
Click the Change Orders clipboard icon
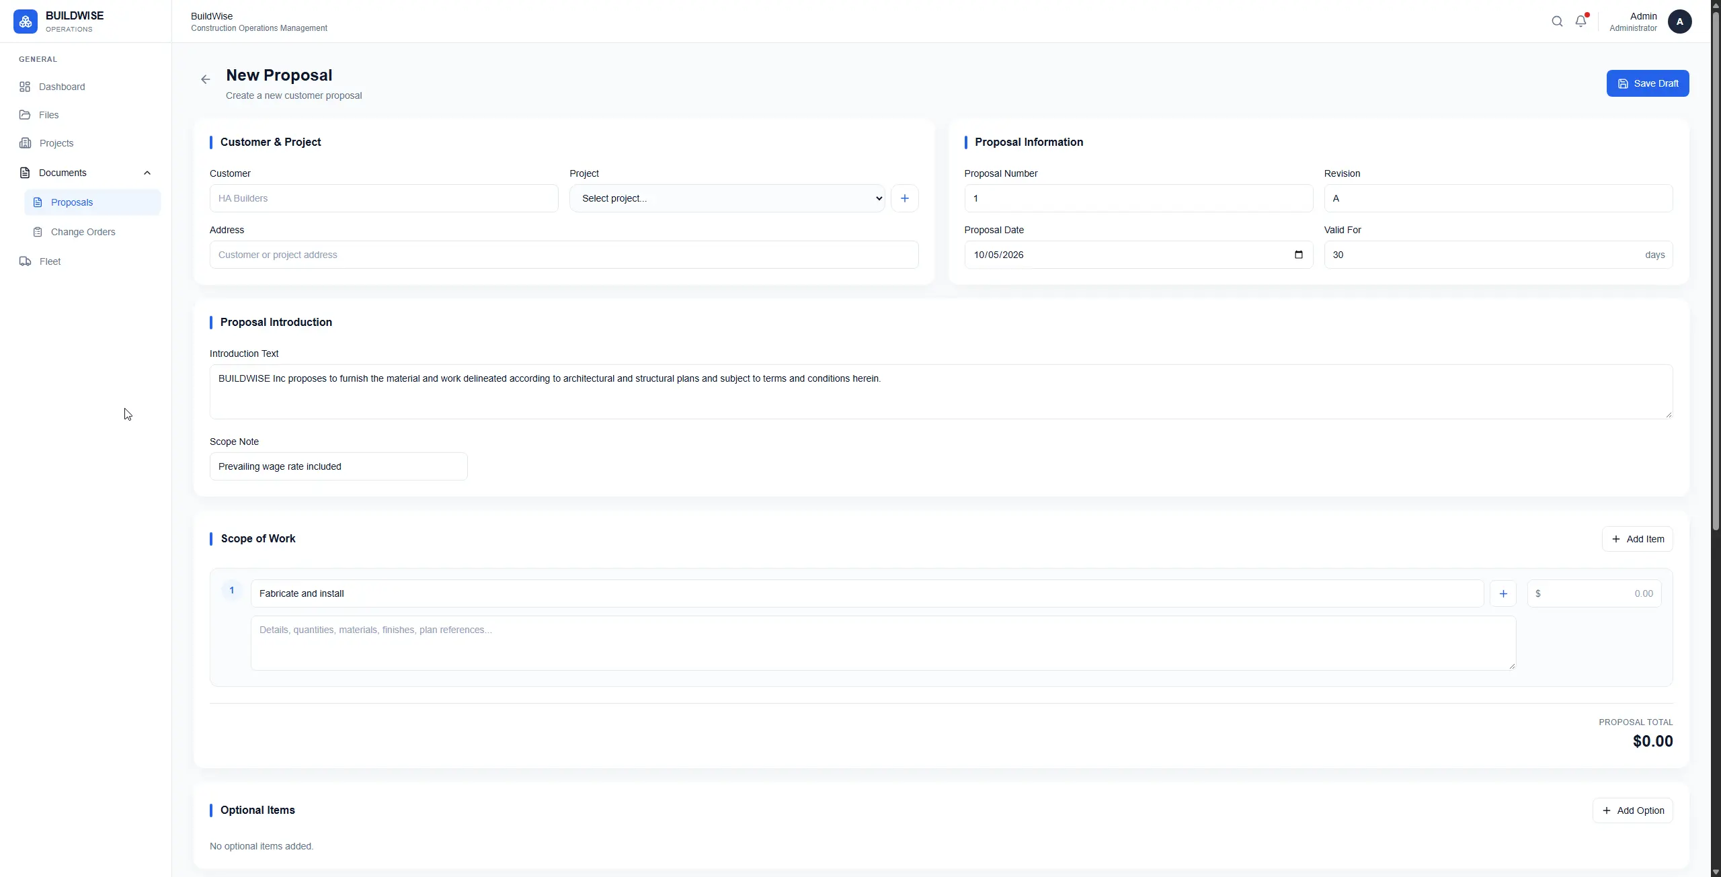click(38, 232)
